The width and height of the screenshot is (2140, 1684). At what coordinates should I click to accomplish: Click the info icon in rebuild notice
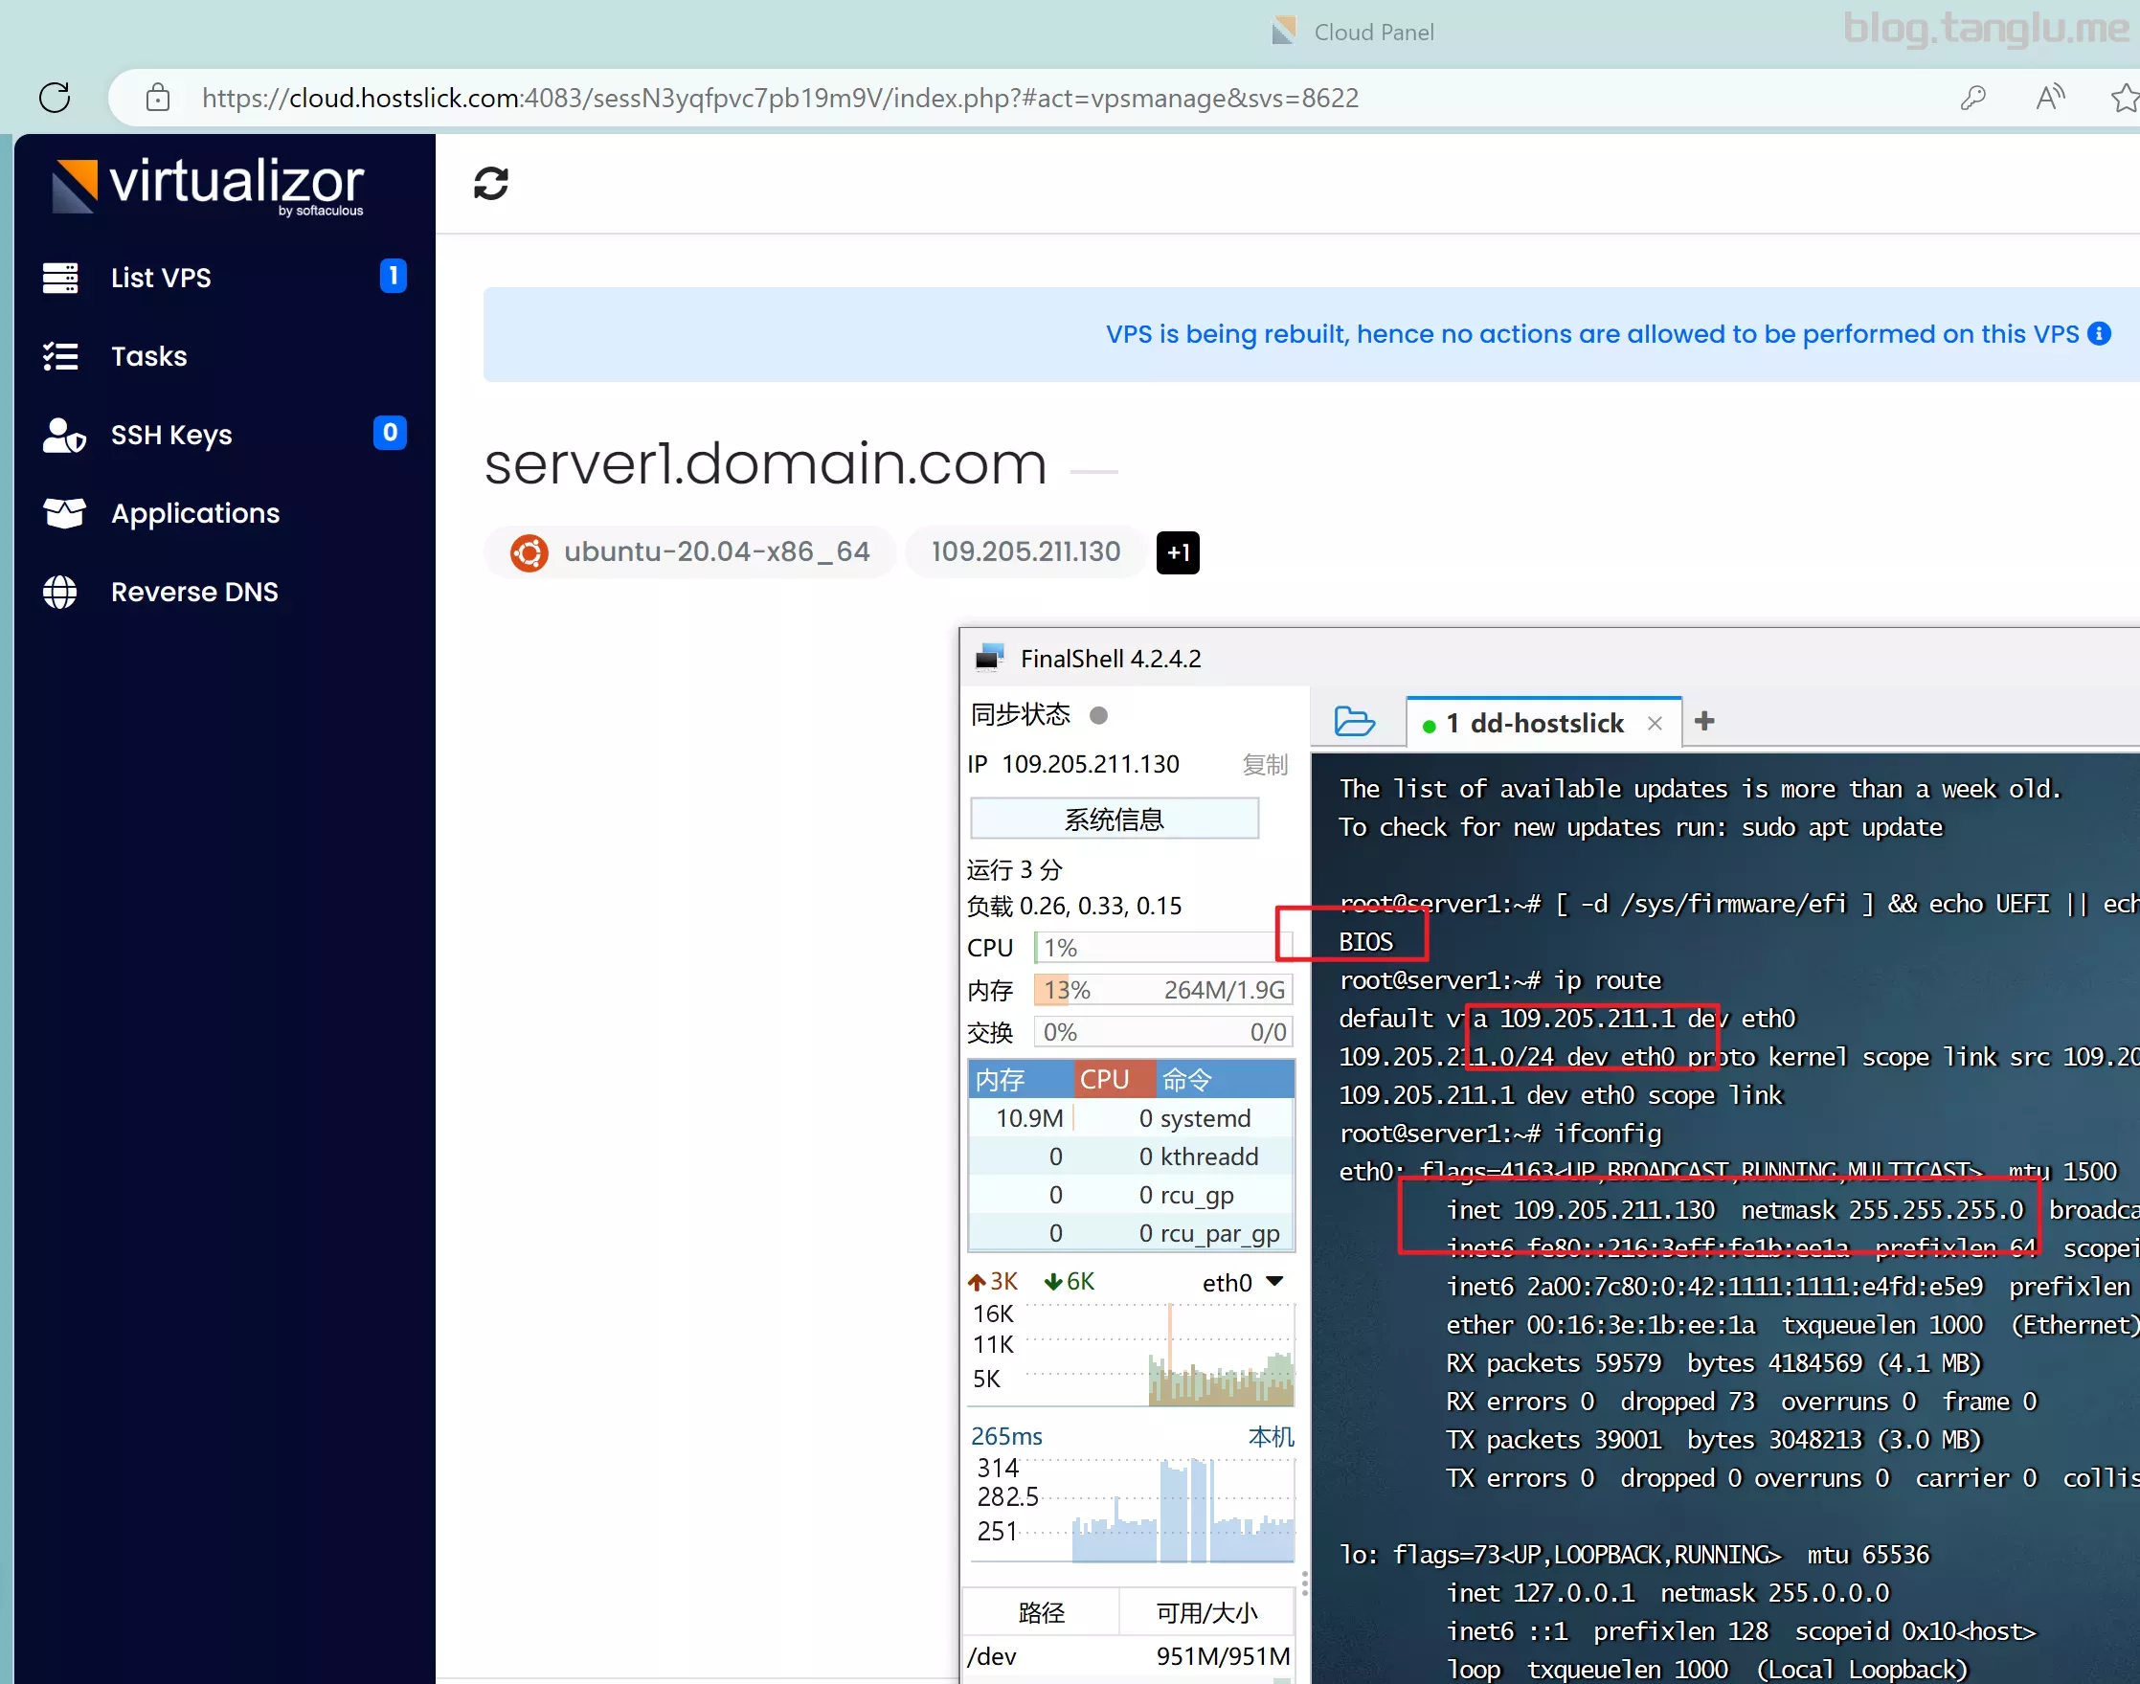2100,333
